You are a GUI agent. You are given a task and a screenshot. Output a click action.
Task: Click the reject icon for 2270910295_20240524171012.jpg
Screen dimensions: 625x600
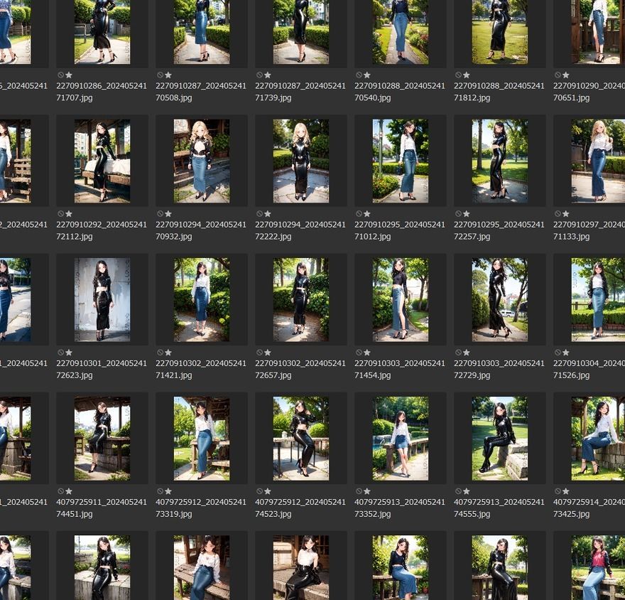(359, 214)
